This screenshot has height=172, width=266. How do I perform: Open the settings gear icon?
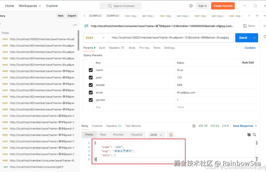pos(191,6)
